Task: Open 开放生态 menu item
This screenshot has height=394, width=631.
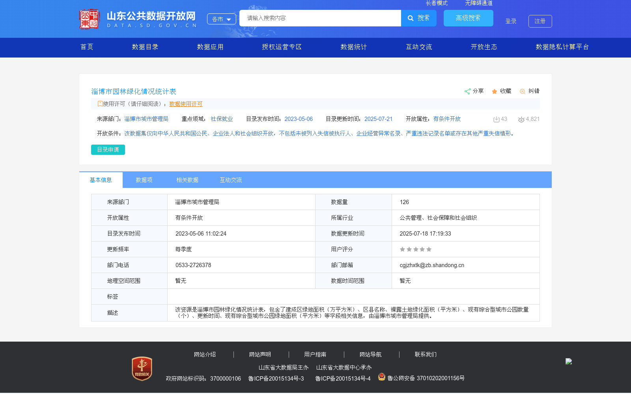Action: pyautogui.click(x=484, y=47)
